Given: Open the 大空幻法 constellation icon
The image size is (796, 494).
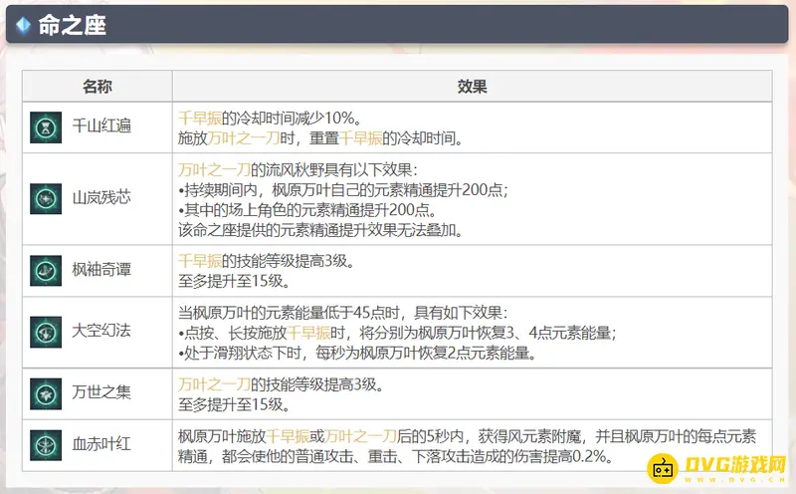Looking at the screenshot, I should [46, 331].
